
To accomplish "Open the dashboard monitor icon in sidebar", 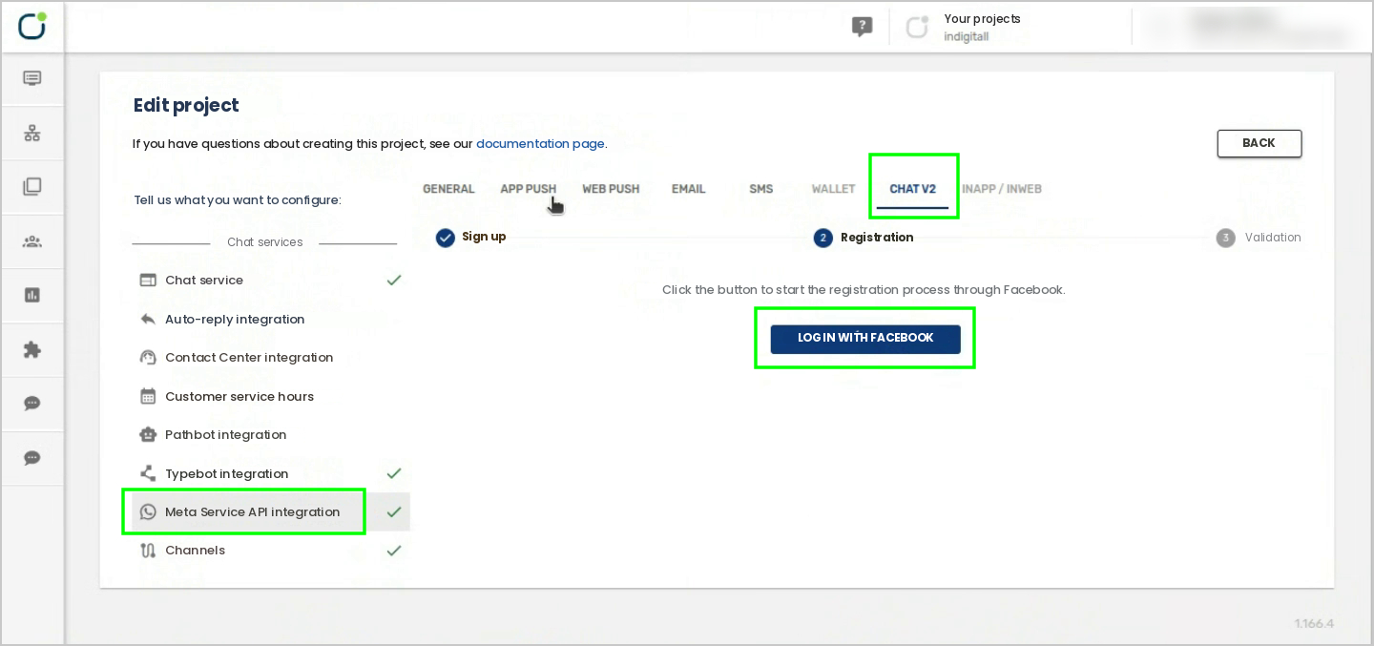I will coord(32,78).
